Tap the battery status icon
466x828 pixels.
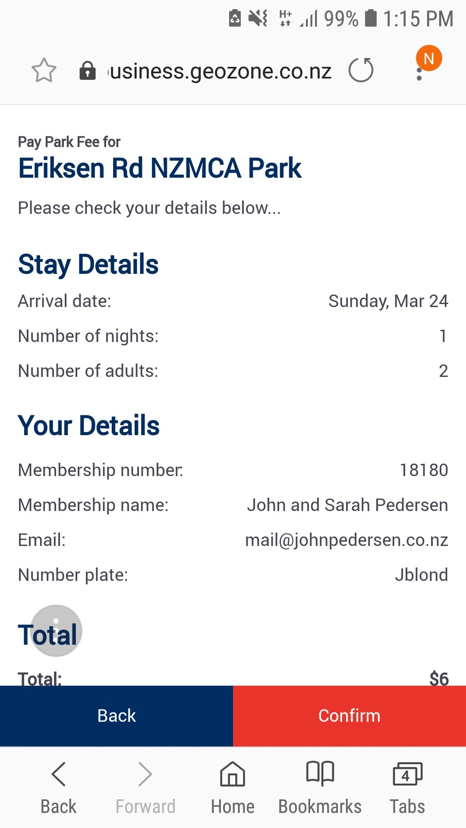tap(371, 19)
